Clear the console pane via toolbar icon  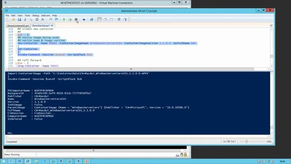tap(43, 20)
